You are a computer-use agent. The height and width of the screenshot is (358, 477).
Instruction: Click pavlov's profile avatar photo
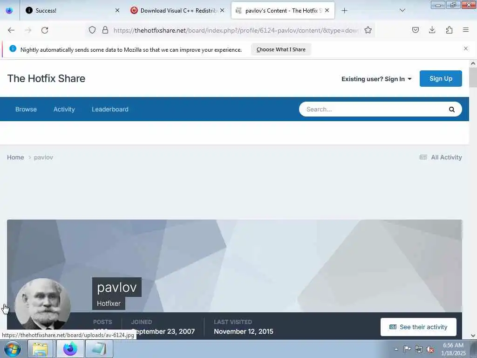click(x=42, y=304)
